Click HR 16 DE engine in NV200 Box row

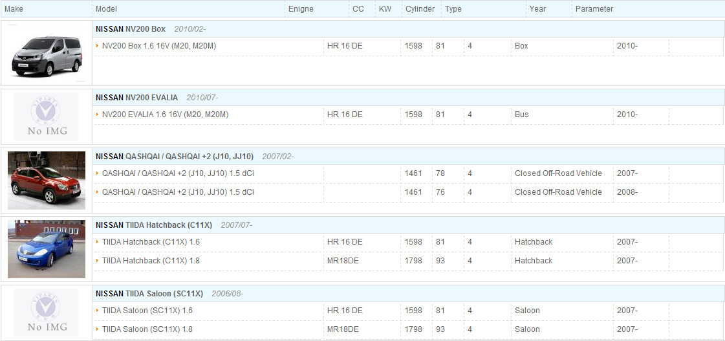345,46
